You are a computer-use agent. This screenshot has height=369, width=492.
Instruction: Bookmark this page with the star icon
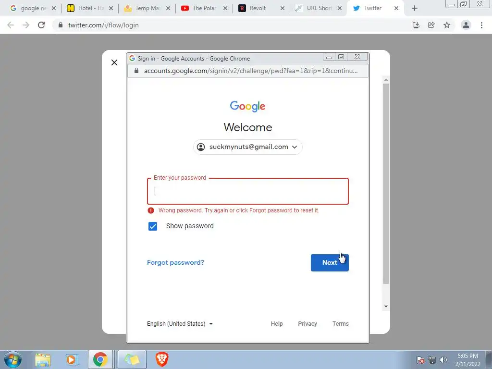point(447,25)
